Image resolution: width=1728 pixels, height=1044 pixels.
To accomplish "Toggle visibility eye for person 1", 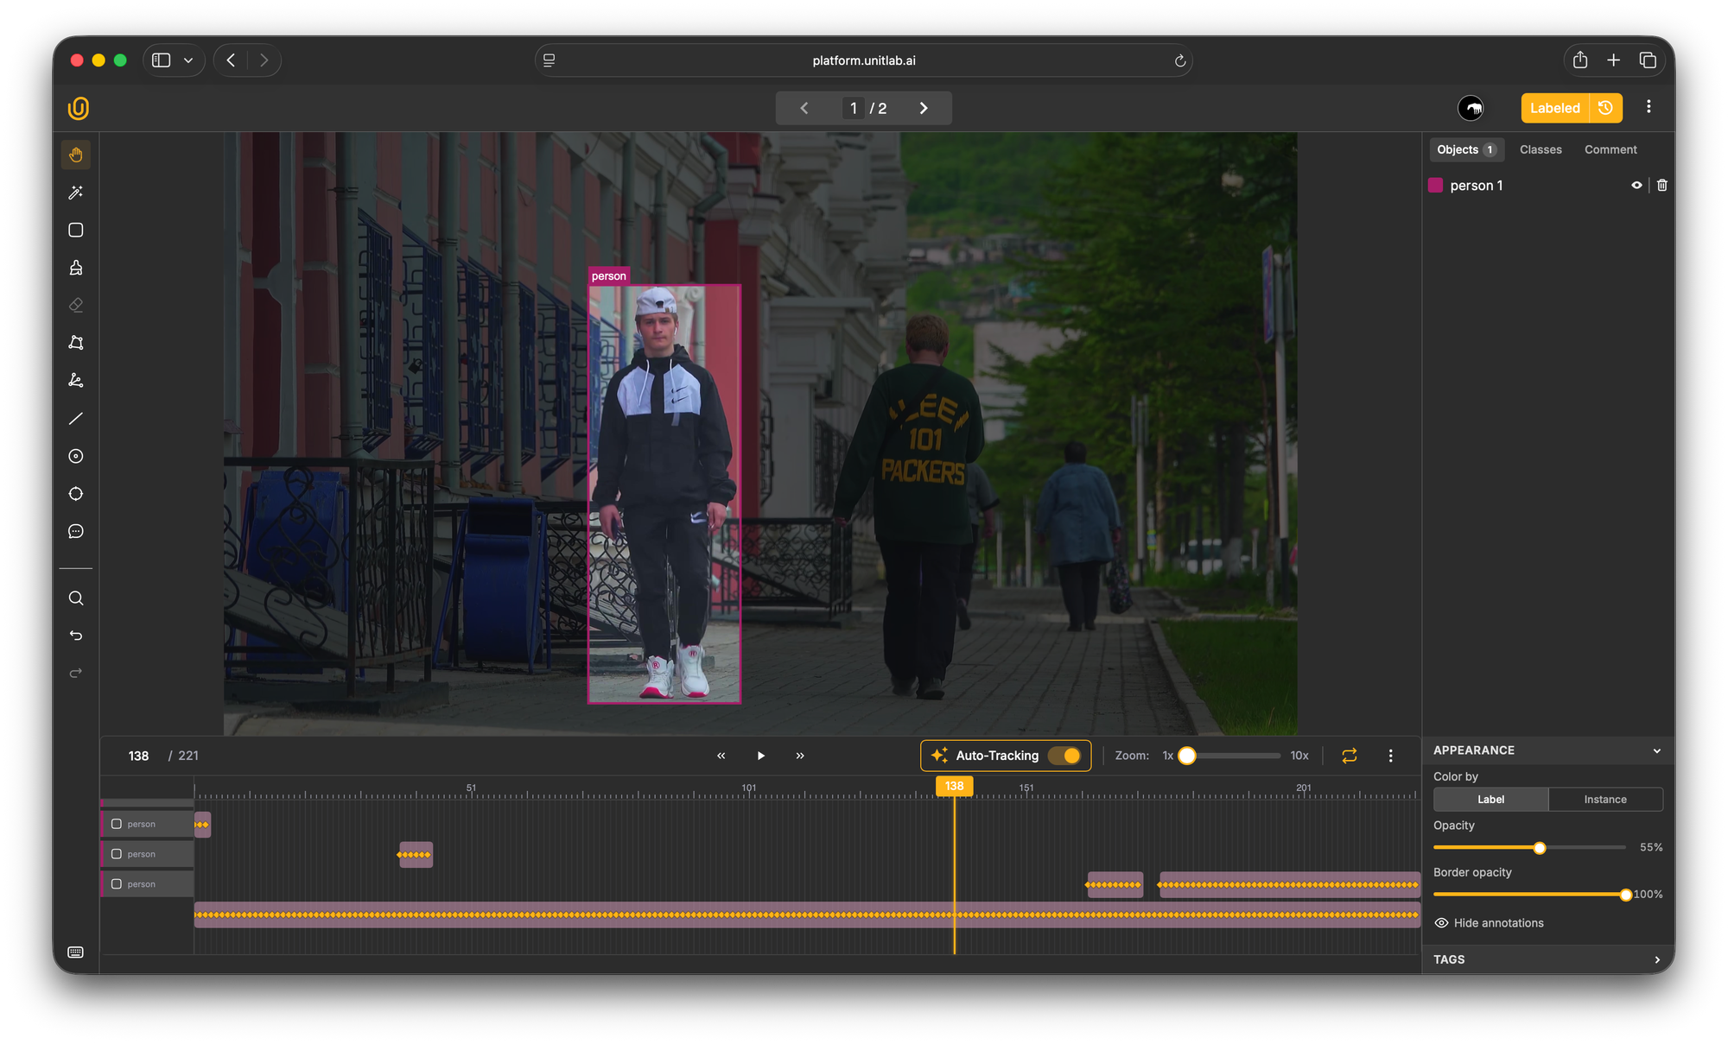I will point(1636,186).
